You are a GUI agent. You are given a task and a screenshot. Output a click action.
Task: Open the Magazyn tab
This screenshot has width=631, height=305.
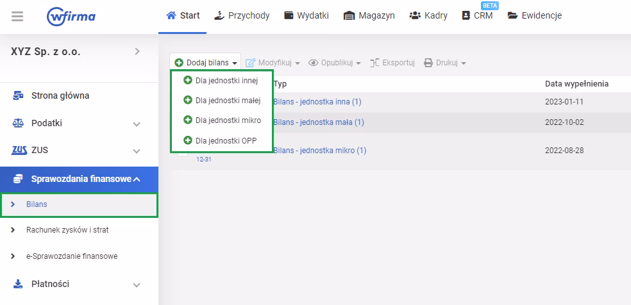(x=369, y=15)
